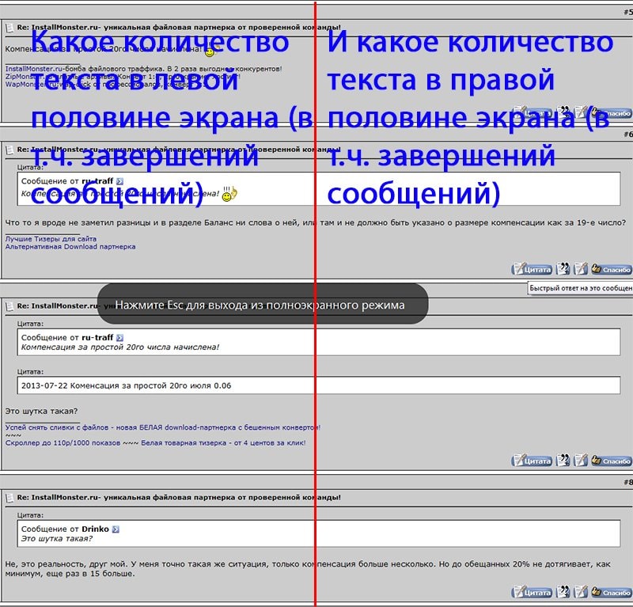Click view-post arrow beside ru-traff in the Баланс post quote
Image resolution: width=633 pixels, height=607 pixels.
119,181
